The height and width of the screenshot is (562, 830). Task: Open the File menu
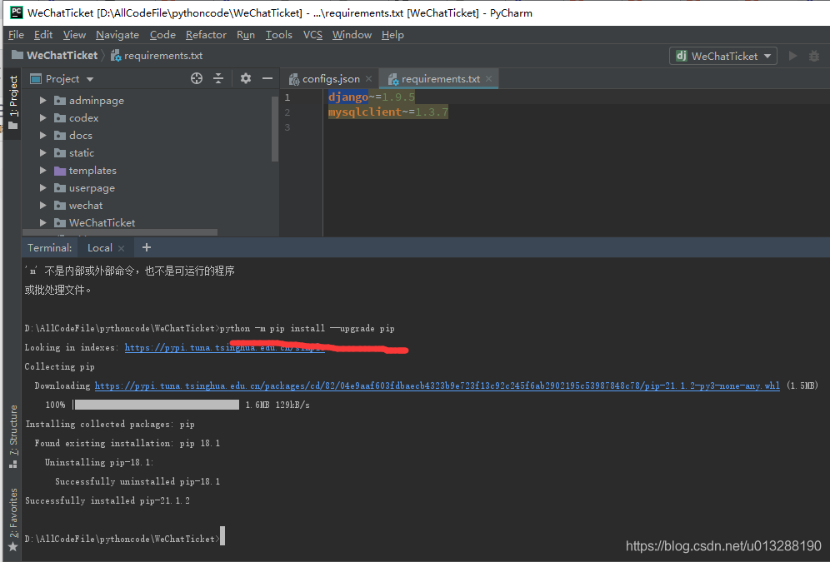tap(15, 34)
